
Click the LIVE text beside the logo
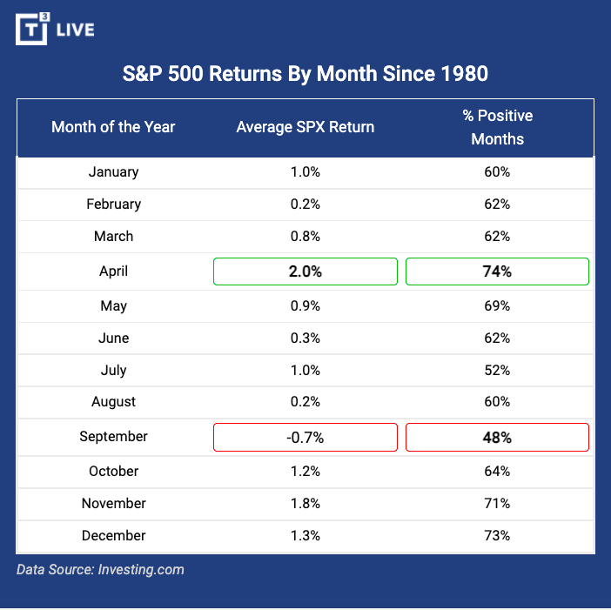click(x=75, y=30)
